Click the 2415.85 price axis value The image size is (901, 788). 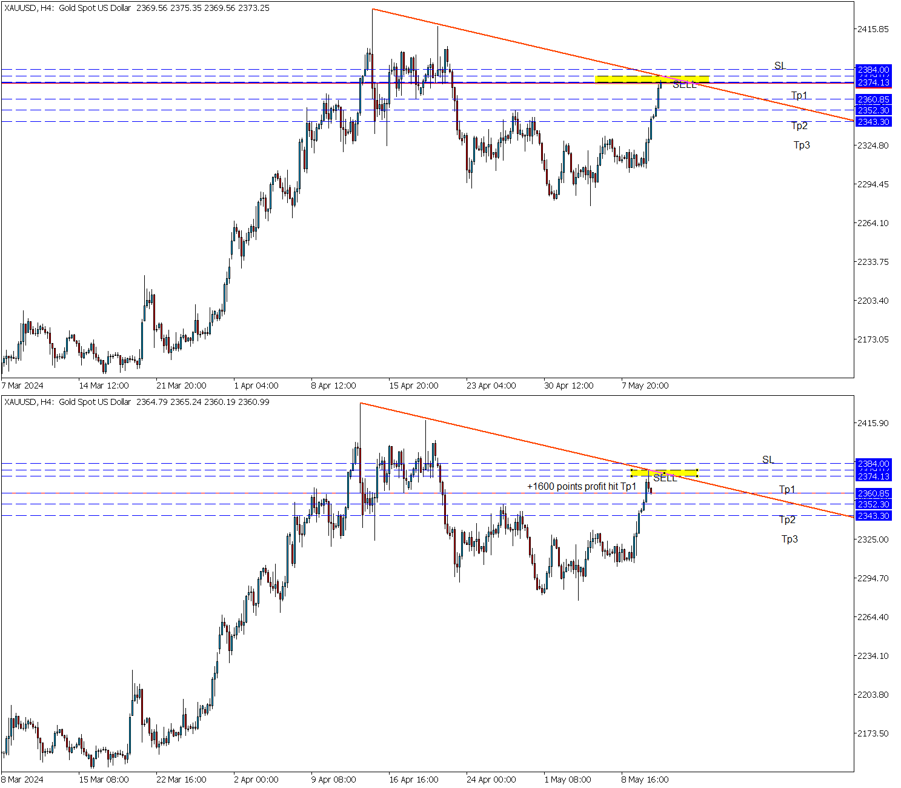[x=873, y=29]
